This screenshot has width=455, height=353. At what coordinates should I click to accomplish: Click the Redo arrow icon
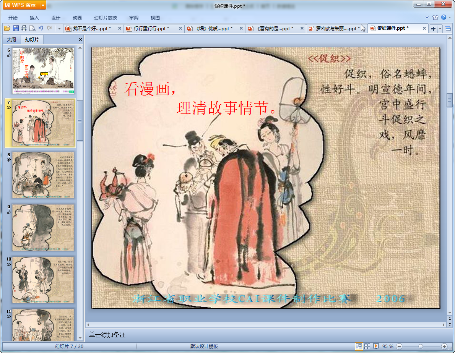tap(49, 28)
